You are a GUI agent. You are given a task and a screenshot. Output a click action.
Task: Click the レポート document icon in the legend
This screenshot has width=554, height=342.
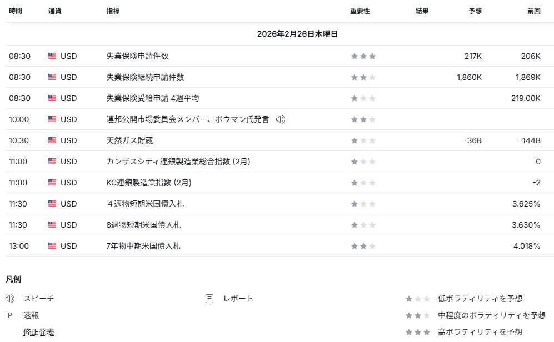tap(209, 299)
